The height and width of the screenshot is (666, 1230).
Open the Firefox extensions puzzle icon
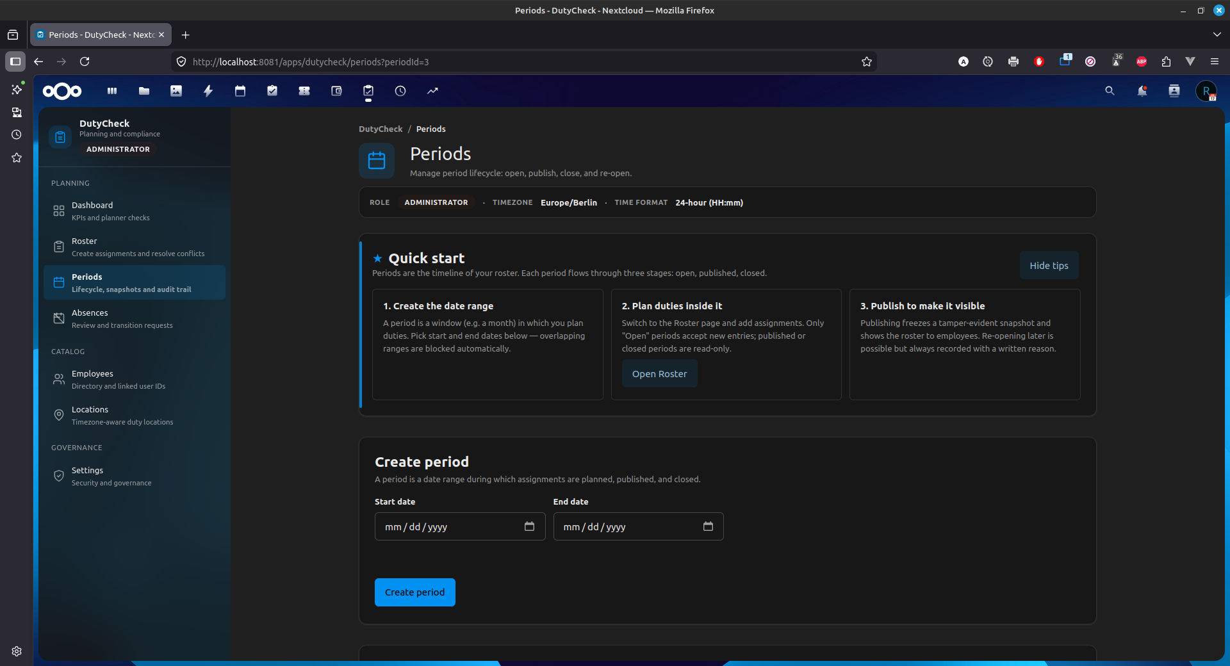pyautogui.click(x=1166, y=61)
